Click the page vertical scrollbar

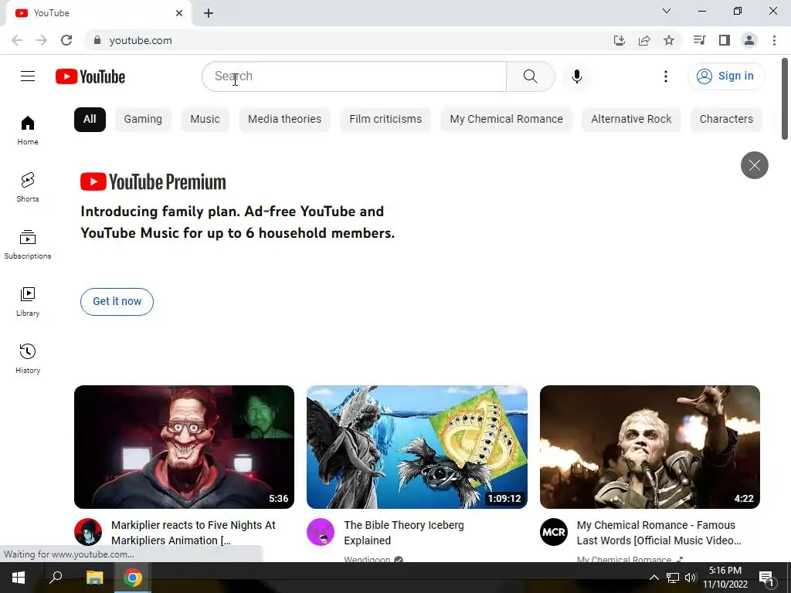(785, 99)
